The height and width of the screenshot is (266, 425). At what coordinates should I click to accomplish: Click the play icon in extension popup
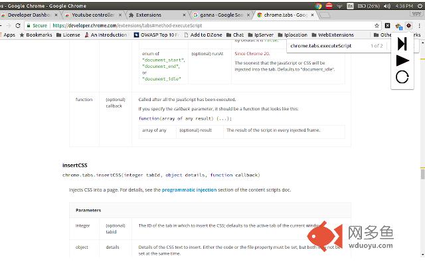(x=402, y=61)
